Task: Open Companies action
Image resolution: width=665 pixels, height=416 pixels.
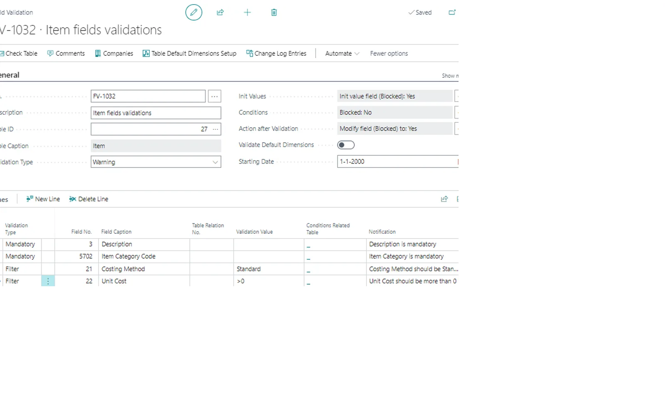Action: [x=114, y=53]
